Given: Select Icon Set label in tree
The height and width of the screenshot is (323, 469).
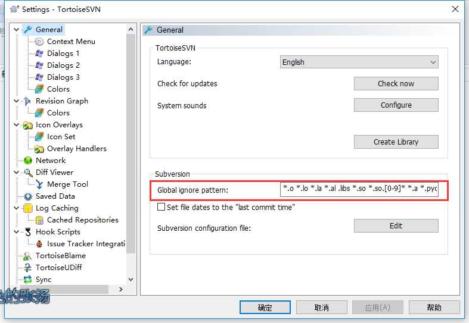Looking at the screenshot, I should (61, 137).
